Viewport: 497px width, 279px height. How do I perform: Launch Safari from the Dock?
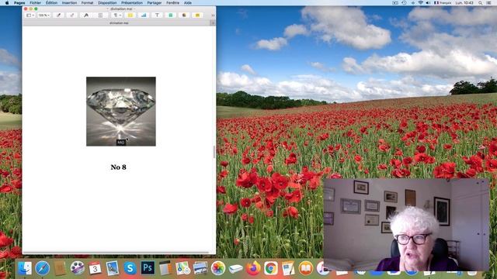[x=42, y=268]
